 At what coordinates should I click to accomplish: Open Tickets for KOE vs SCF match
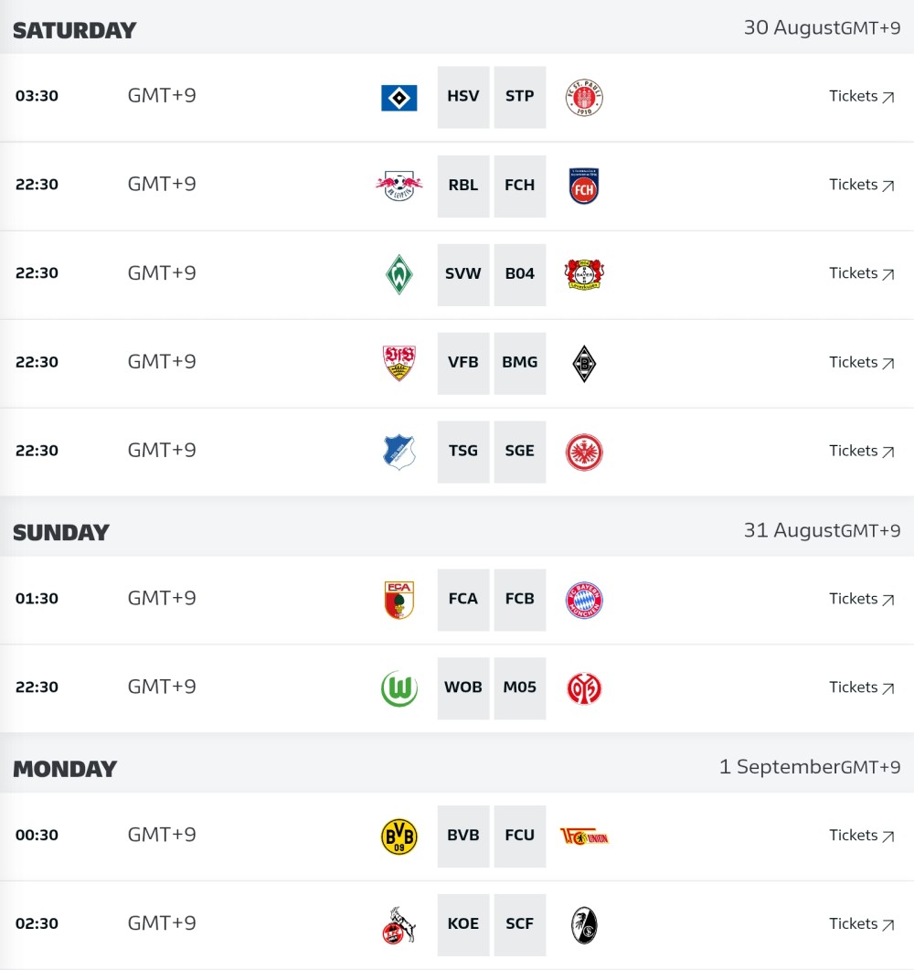pos(861,923)
